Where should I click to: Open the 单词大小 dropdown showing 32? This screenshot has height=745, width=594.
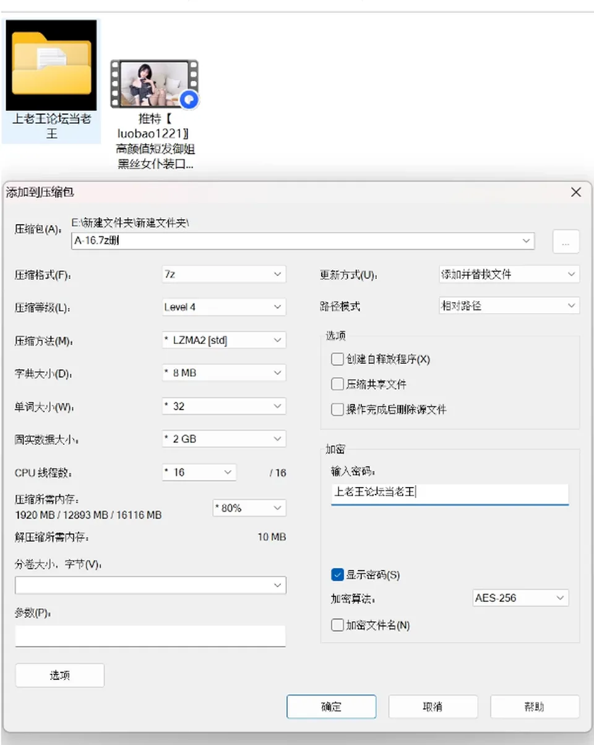[224, 406]
